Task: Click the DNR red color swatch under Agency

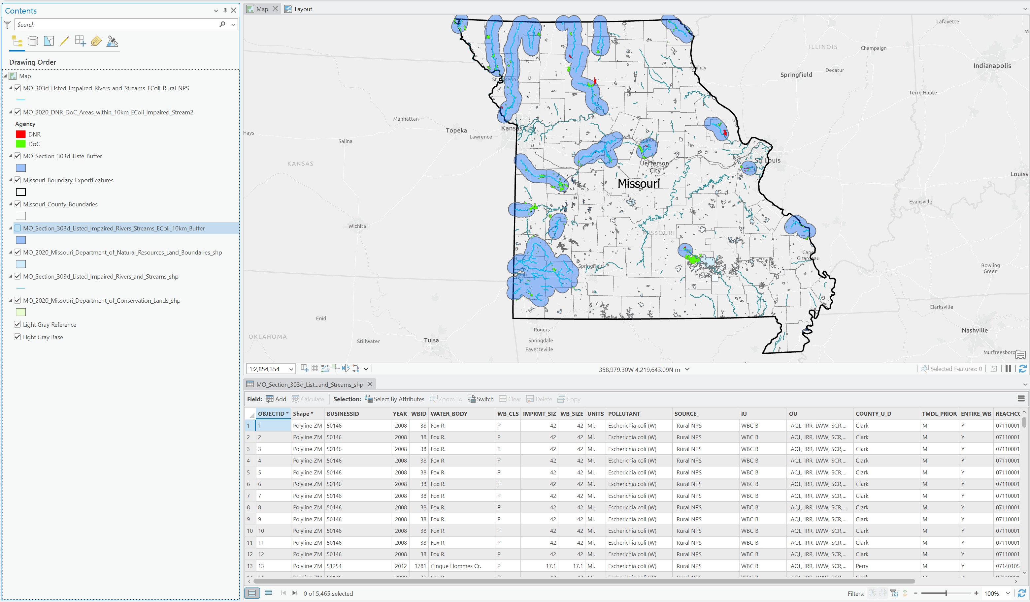Action: pyautogui.click(x=20, y=134)
